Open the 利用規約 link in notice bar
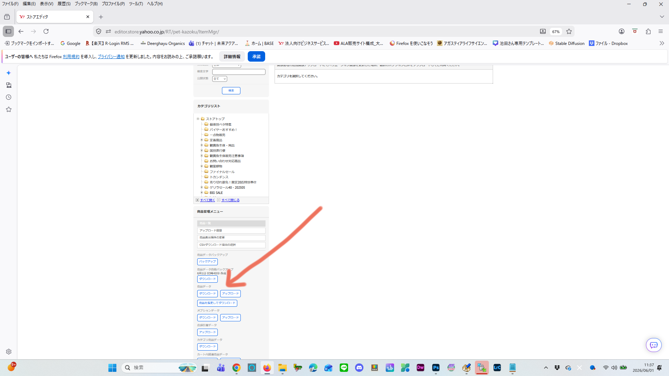Viewport: 669px width, 376px height. [x=71, y=56]
